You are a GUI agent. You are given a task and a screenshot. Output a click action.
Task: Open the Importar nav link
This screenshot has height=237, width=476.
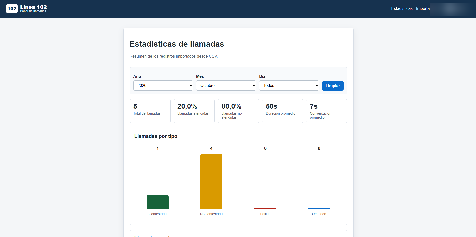(x=423, y=9)
